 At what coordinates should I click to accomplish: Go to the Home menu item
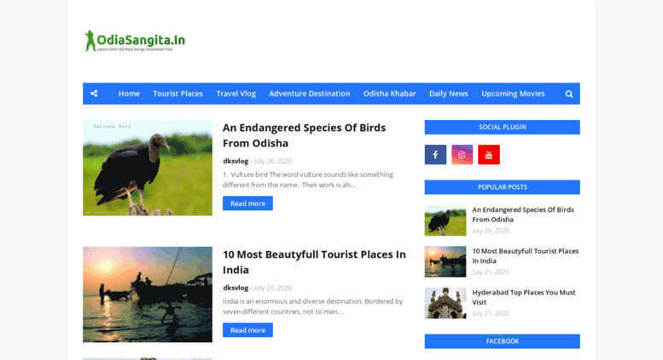click(129, 94)
